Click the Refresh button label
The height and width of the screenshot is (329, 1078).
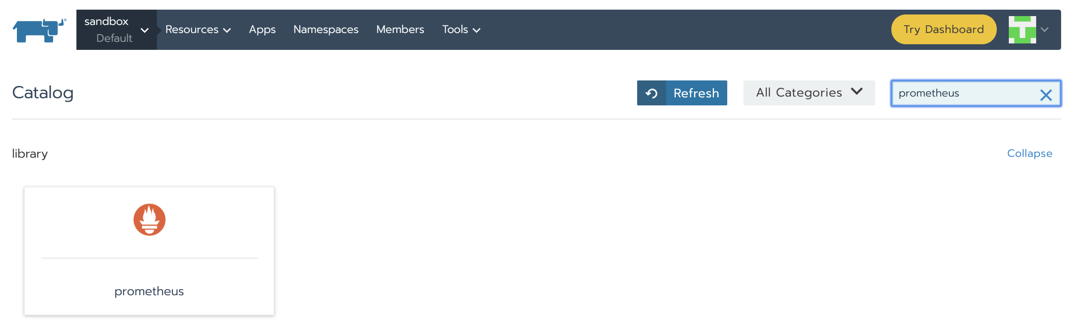coord(696,93)
